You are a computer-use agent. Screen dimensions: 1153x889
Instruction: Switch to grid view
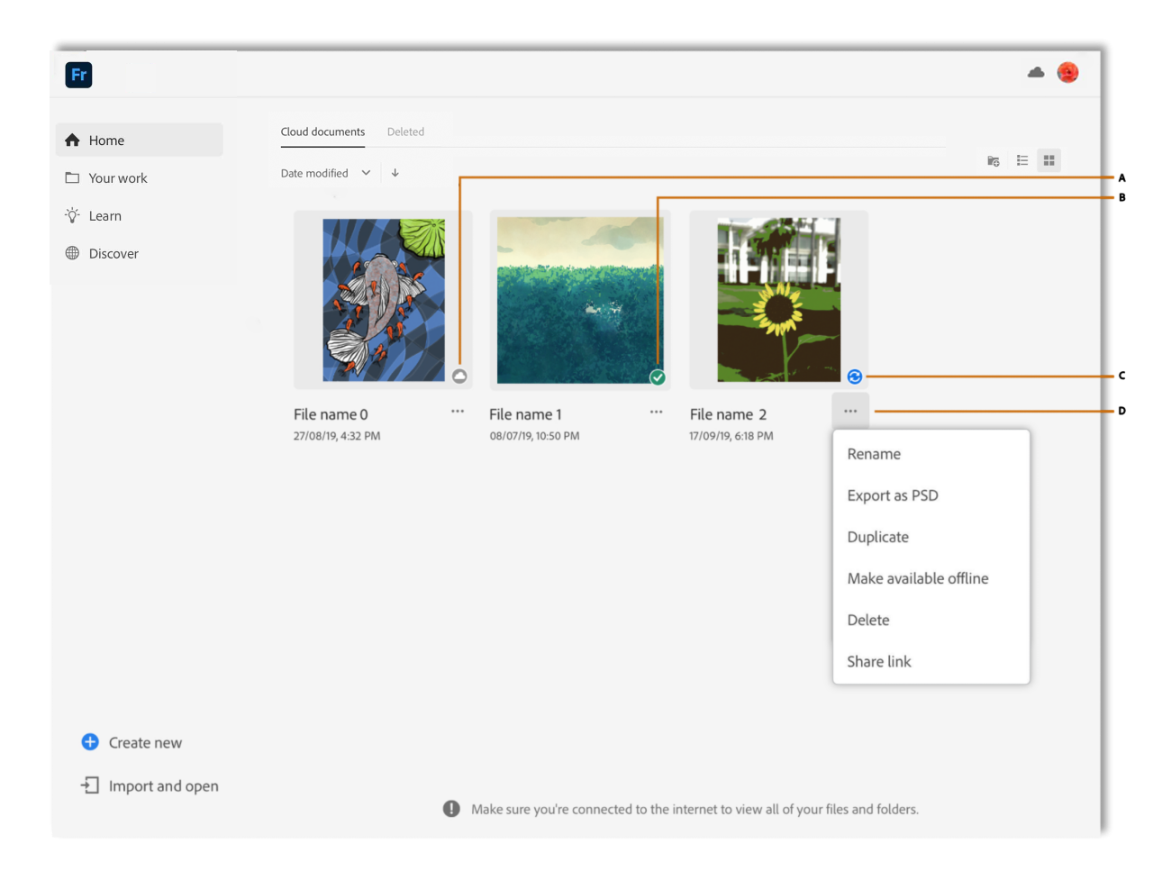click(x=1049, y=160)
